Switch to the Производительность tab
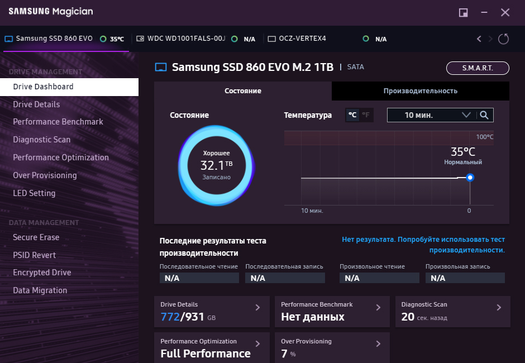The height and width of the screenshot is (363, 525). coord(421,90)
